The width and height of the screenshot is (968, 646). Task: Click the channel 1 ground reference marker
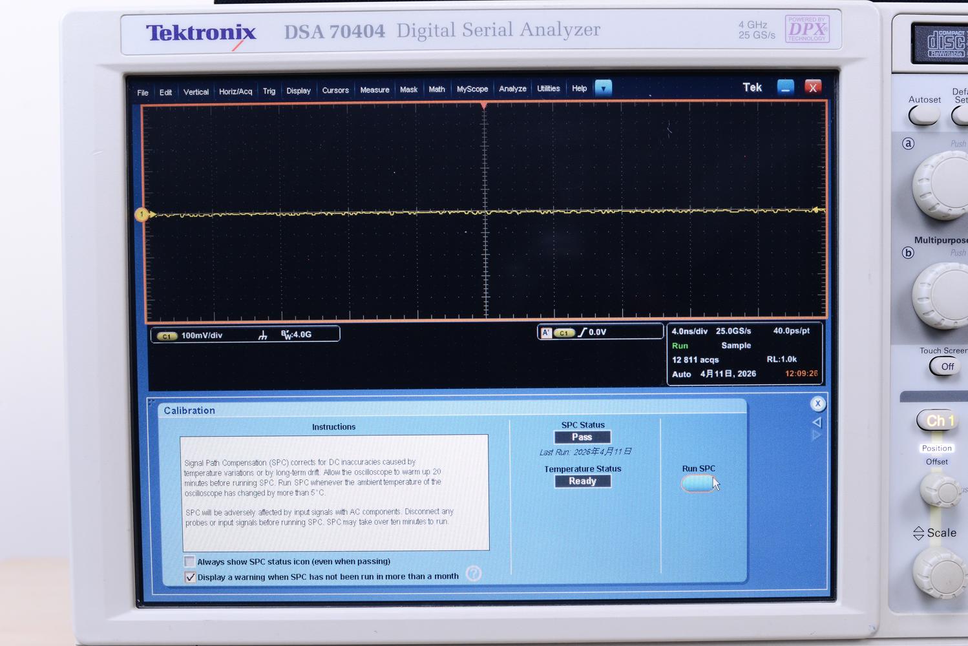(142, 214)
